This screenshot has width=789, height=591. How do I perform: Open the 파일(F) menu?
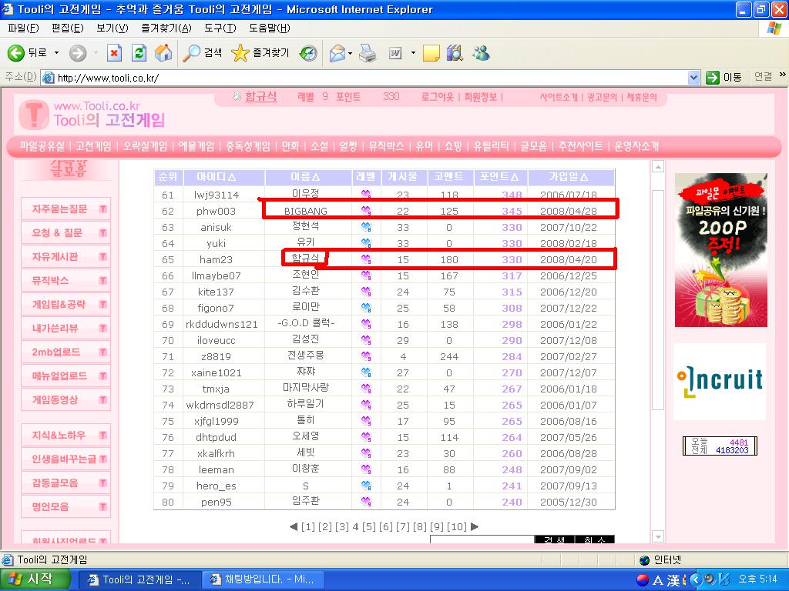(23, 28)
